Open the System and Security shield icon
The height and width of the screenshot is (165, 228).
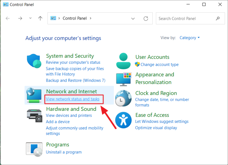(x=34, y=61)
